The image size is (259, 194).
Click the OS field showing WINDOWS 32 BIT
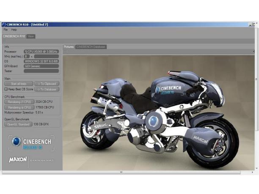coord(41,61)
